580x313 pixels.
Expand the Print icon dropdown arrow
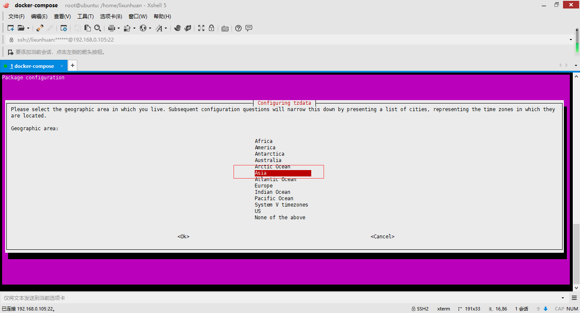coord(118,28)
